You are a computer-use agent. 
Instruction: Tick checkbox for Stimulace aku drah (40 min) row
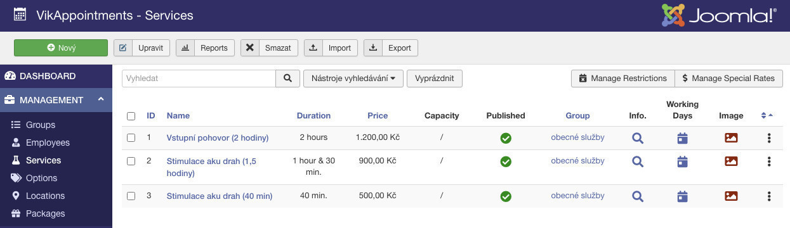coord(131,196)
